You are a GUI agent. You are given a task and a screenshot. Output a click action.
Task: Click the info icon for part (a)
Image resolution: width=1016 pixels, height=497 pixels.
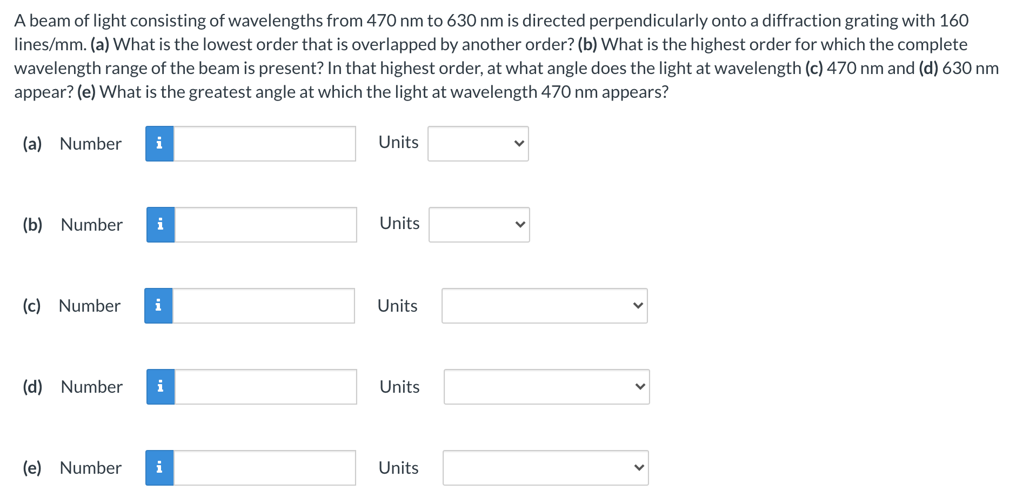[159, 143]
